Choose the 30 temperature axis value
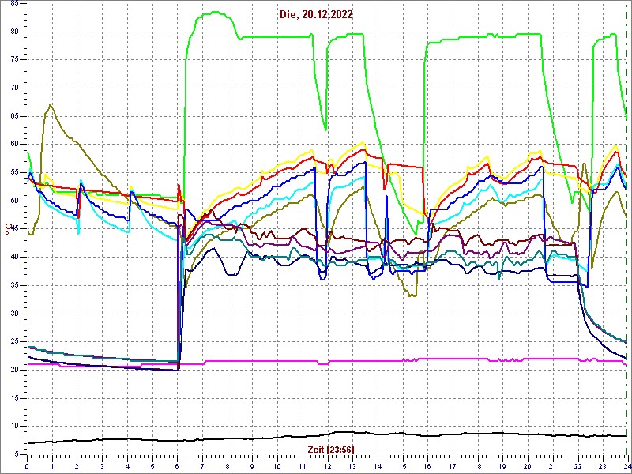 coord(13,314)
